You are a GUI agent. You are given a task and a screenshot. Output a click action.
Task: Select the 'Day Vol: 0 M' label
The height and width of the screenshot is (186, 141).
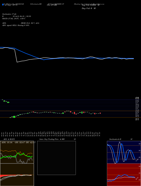(x=89, y=8)
